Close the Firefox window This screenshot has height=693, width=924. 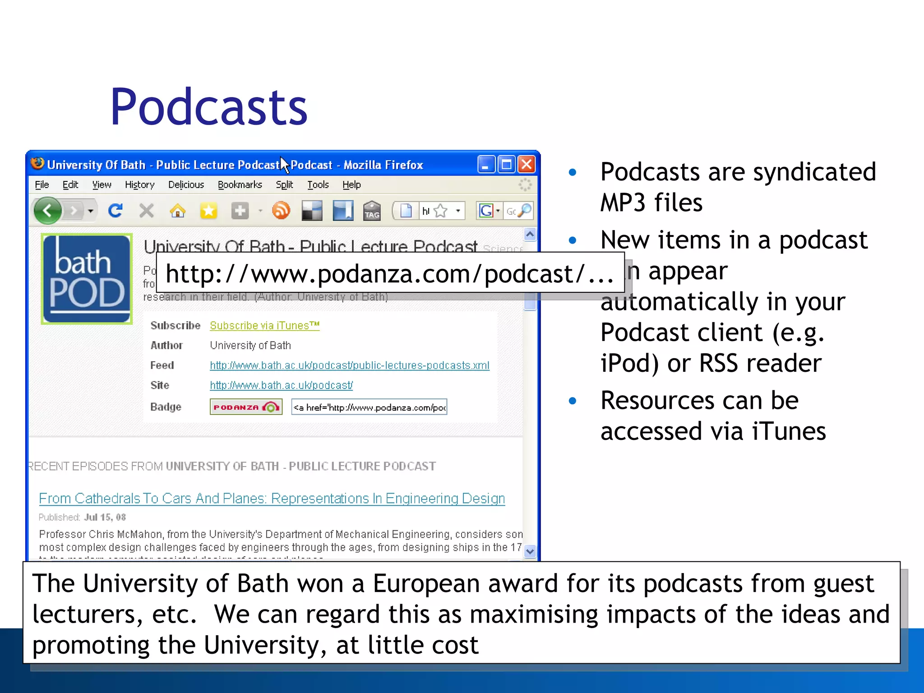(x=527, y=164)
